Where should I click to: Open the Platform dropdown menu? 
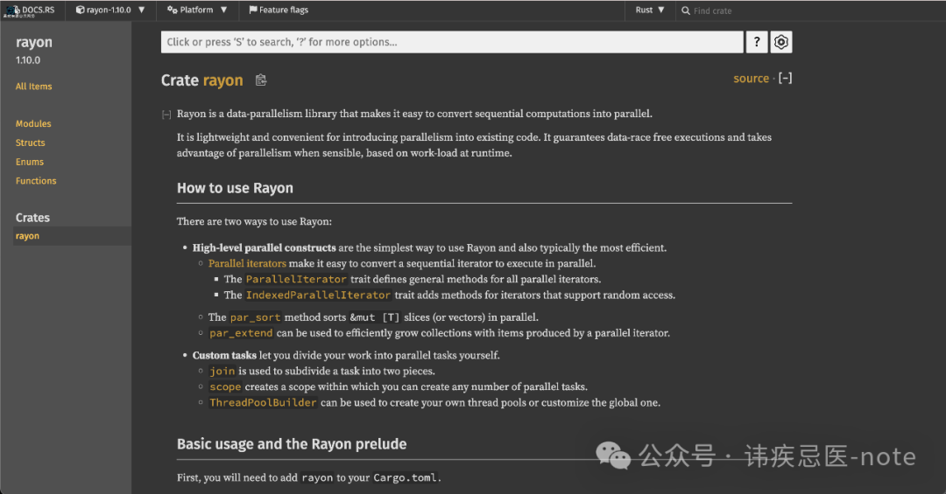(197, 10)
